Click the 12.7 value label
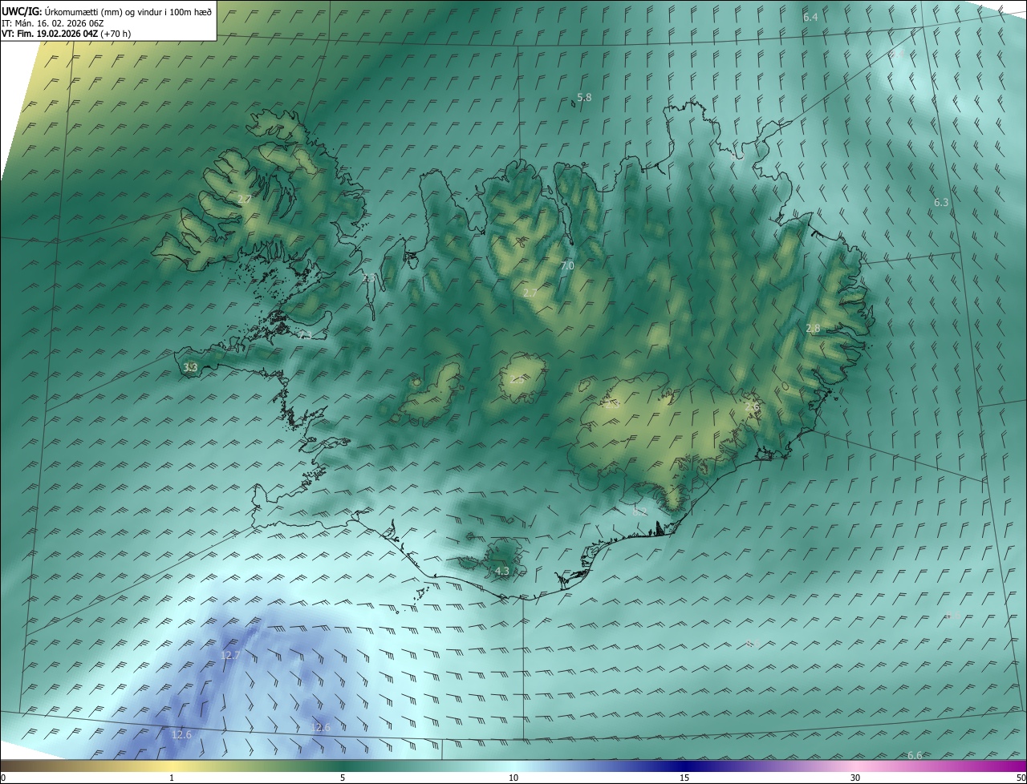Viewport: 1027px width, 784px height. (x=230, y=655)
